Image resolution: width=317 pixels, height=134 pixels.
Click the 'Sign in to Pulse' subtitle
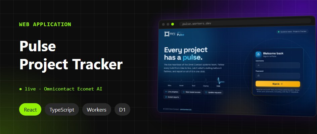click(x=270, y=57)
